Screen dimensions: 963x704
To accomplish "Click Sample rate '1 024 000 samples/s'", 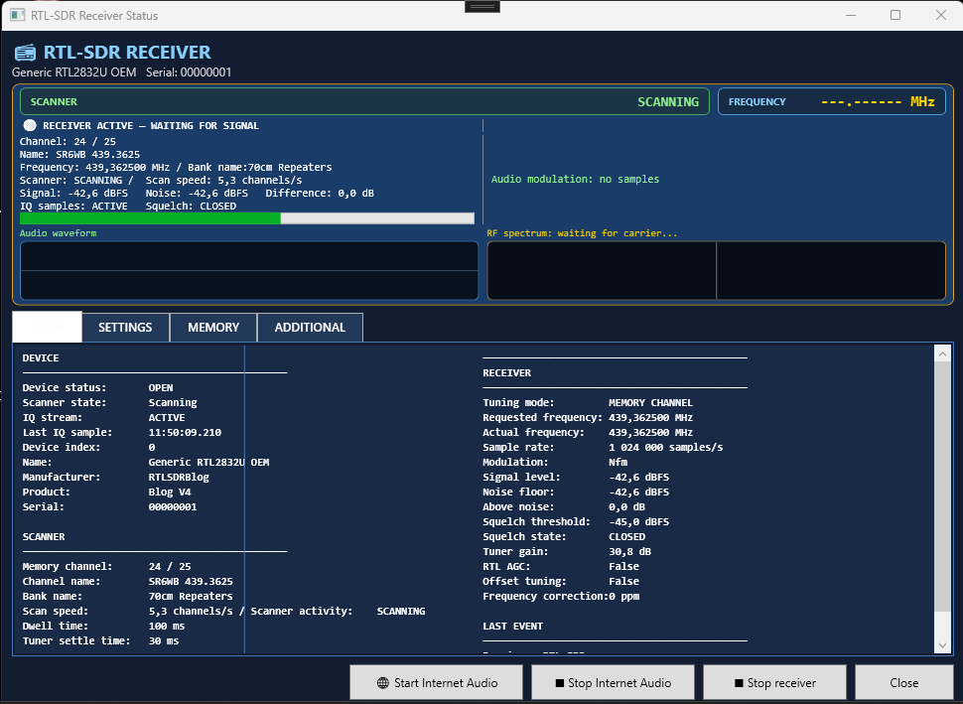I will coord(666,447).
